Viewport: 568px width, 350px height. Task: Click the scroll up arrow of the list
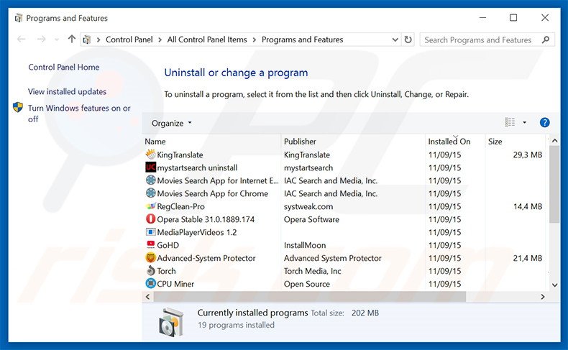(554, 140)
